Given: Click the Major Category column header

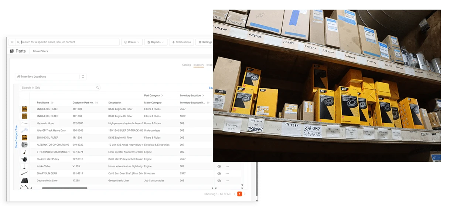Looking at the screenshot, I should (153, 103).
